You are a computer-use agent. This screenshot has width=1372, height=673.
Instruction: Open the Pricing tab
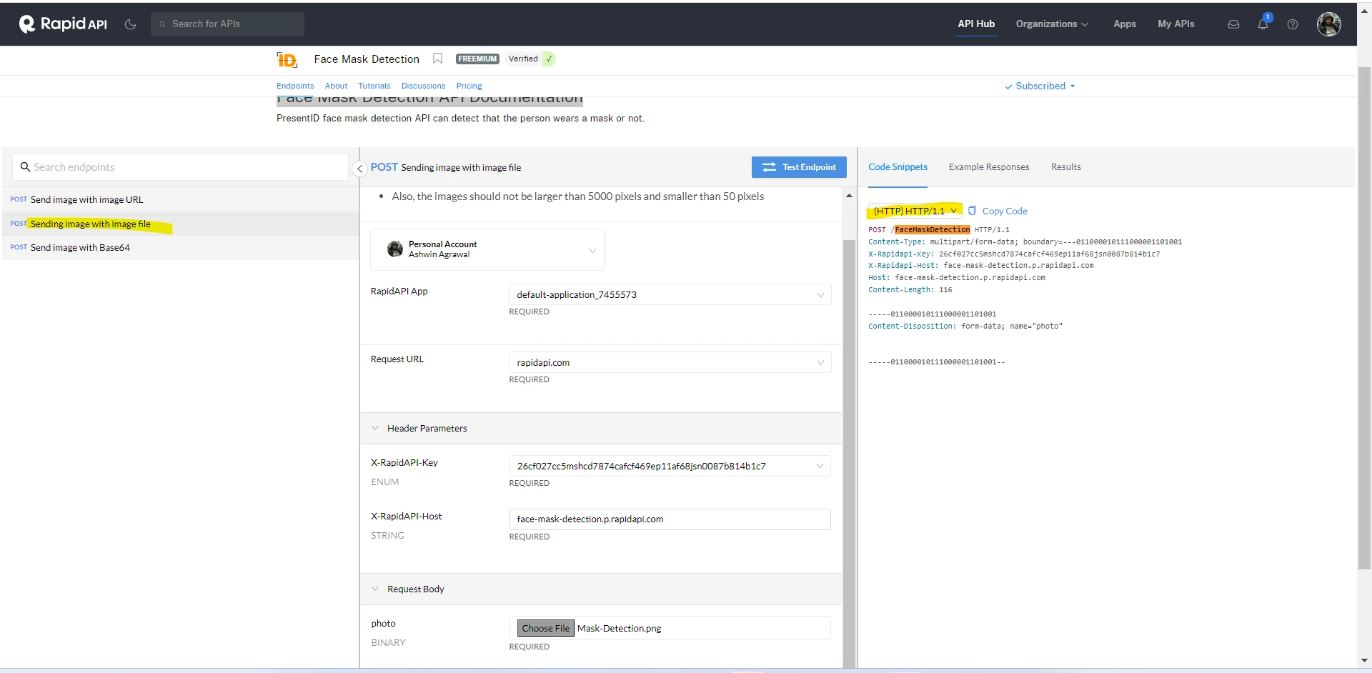coord(469,86)
